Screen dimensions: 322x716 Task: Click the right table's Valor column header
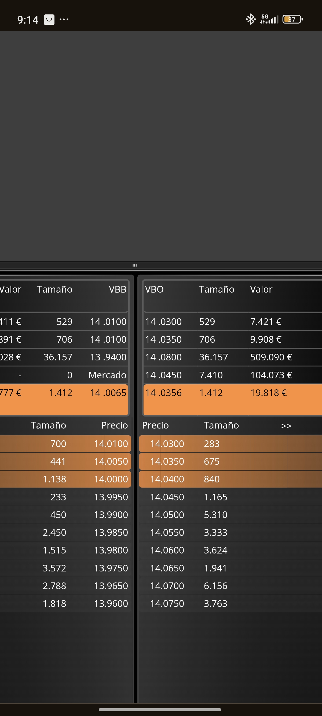pos(261,289)
